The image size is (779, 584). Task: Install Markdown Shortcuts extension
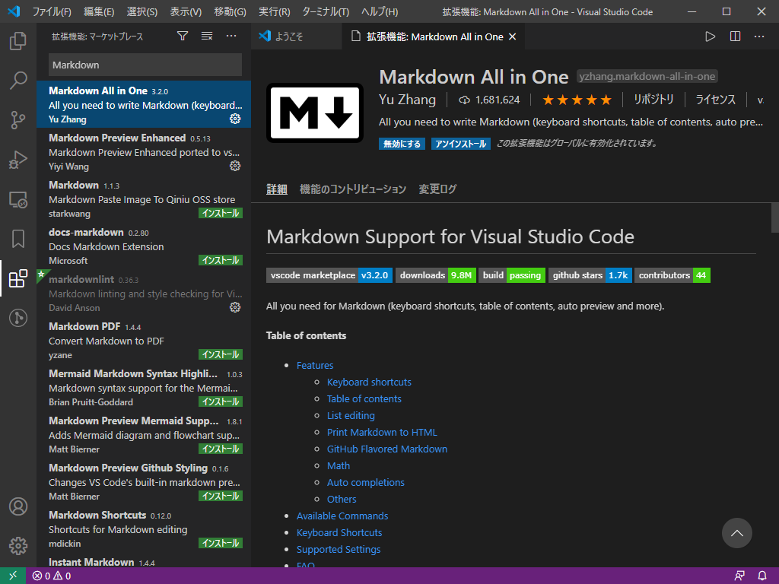[221, 543]
